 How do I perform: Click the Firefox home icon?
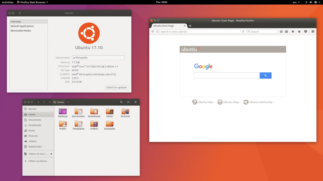[x=299, y=32]
